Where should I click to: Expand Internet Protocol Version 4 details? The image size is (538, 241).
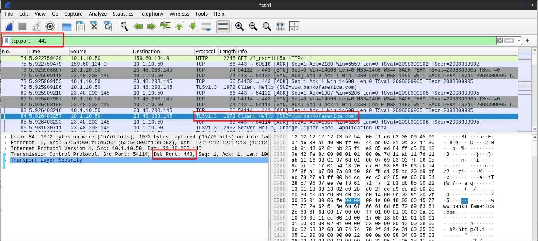(x=5, y=148)
